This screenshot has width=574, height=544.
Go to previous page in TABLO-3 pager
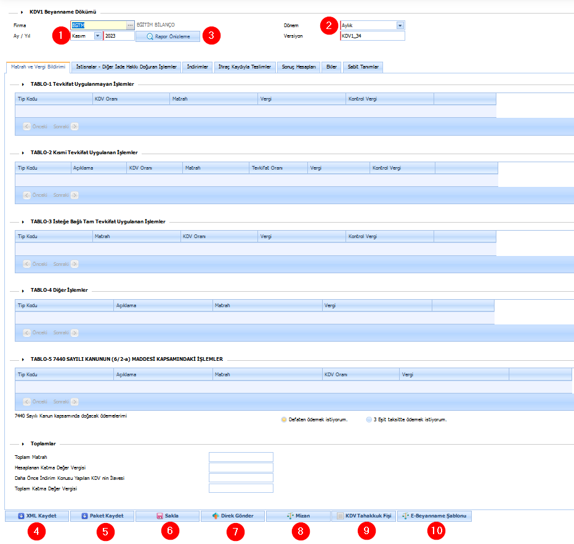tap(26, 264)
